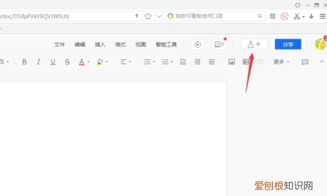Expand the bulleted list style dropdown
Screen dimensions: 327x196
click(154, 62)
